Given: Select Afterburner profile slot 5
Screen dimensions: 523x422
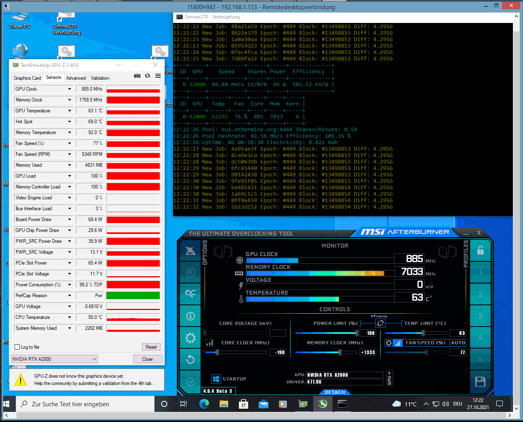Looking at the screenshot, I should (480, 359).
